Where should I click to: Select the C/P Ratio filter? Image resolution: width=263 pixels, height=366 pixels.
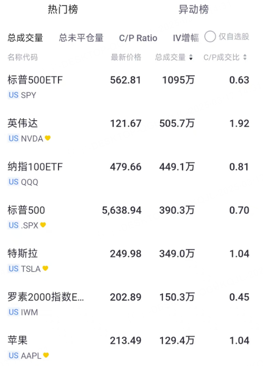tap(138, 38)
